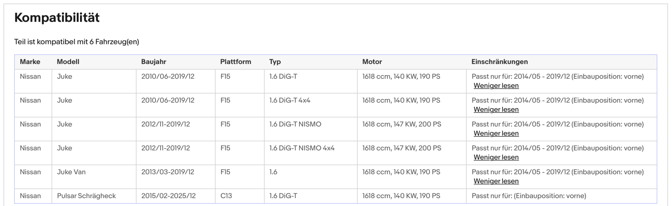Click 'Passt nur für: (Einbauposition: vorne)' in Pulsar row
672x206 pixels.
(x=529, y=196)
